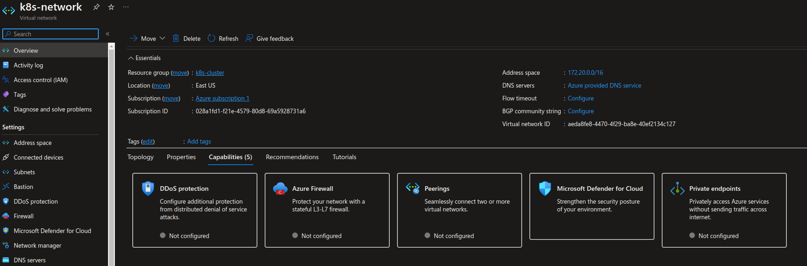Open Network manager settings
This screenshot has width=807, height=266.
[37, 245]
